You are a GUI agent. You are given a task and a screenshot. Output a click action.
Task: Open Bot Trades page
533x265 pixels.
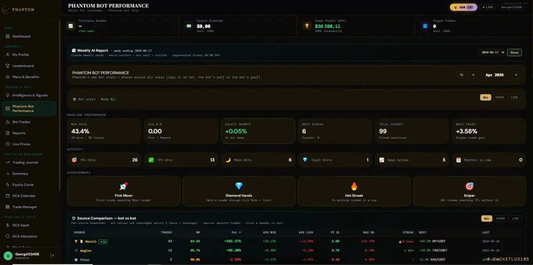[x=29, y=122]
